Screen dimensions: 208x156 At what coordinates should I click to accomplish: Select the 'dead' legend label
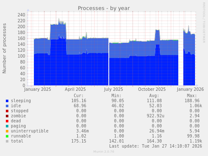pyautogui.click(x=16, y=121)
